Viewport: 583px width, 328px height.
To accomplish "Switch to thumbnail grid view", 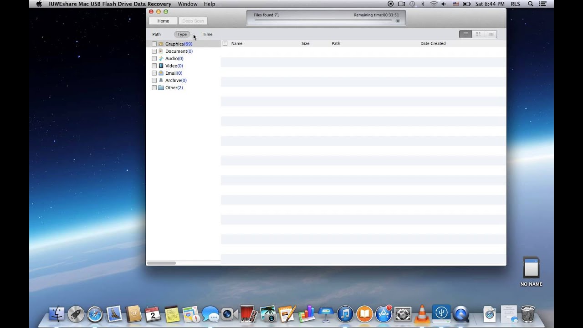I will [x=478, y=34].
